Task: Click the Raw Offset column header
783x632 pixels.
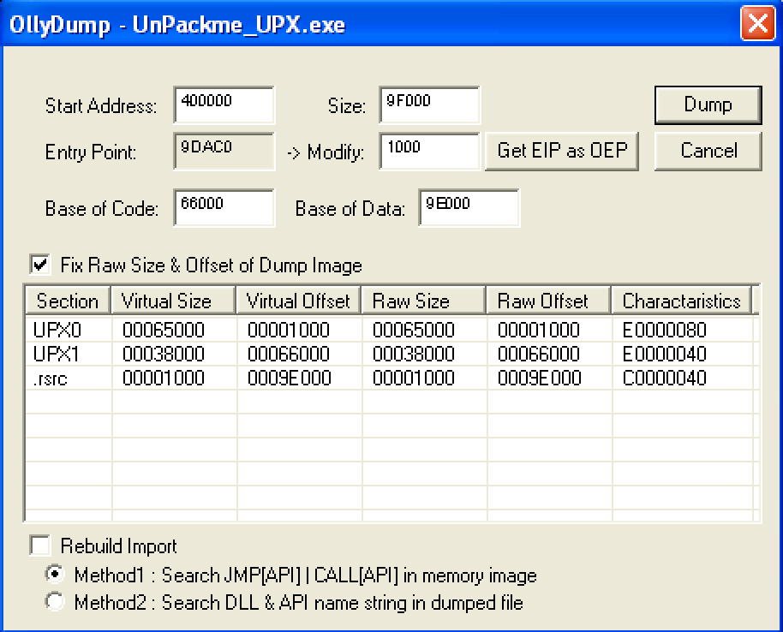Action: pyautogui.click(x=549, y=301)
